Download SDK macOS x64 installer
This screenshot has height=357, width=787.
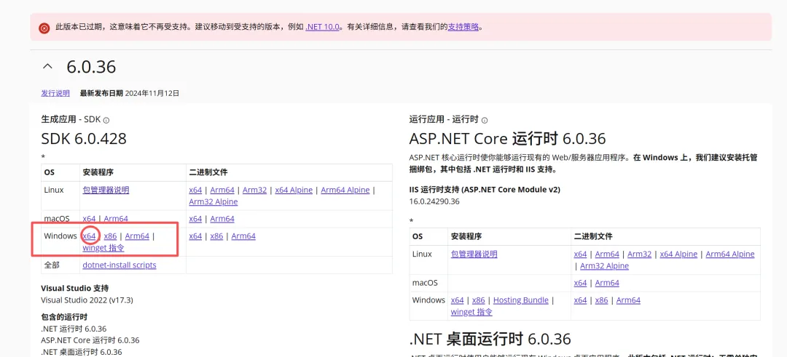point(89,219)
